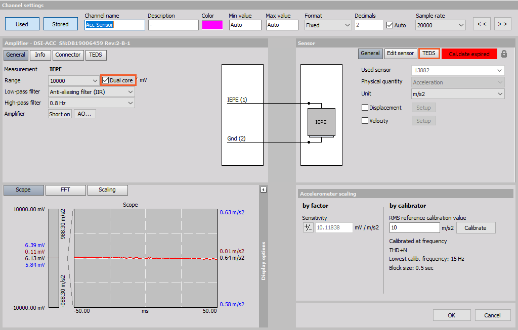Open the amplifier TEDS tab
The height and width of the screenshot is (330, 518).
[96, 55]
